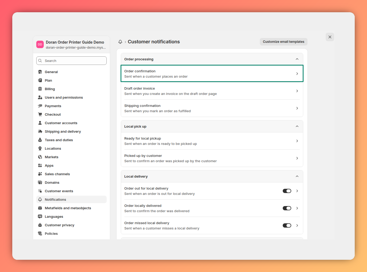Click the Customer privacy lock icon
This screenshot has width=367, height=272.
pyautogui.click(x=40, y=225)
